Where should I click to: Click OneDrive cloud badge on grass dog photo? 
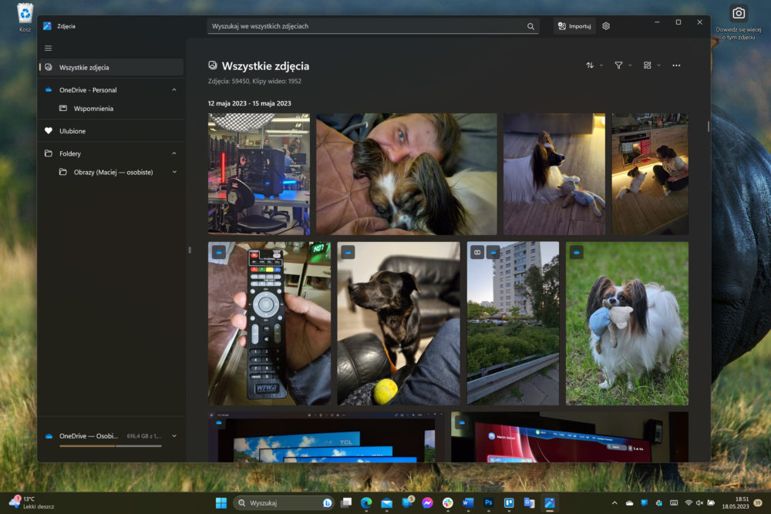click(x=576, y=253)
